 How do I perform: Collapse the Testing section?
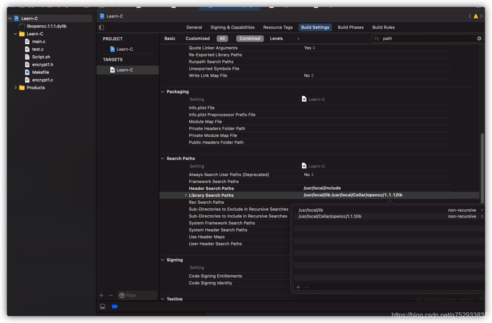[x=163, y=299]
